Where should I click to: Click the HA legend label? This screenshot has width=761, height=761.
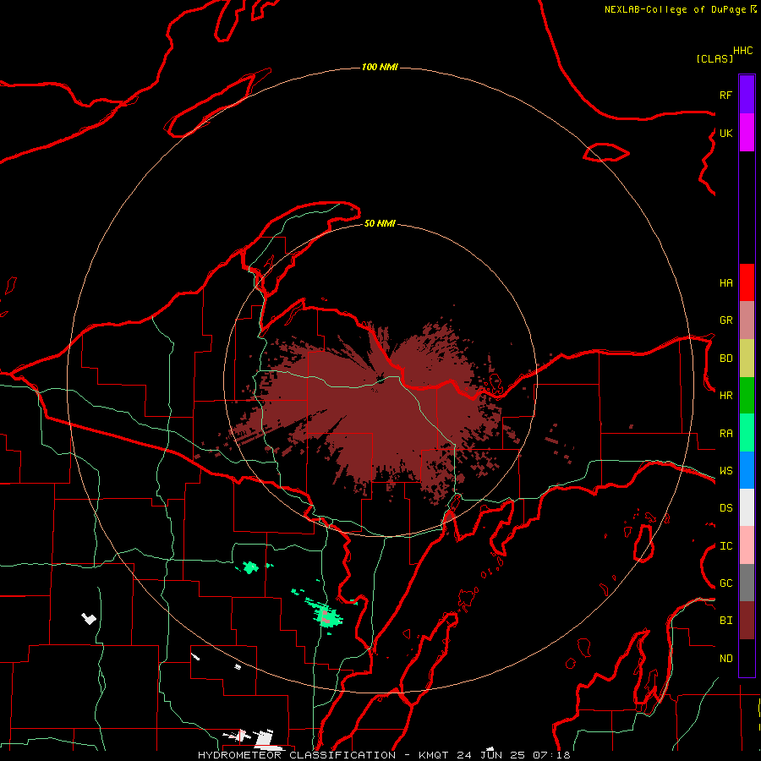coord(725,283)
